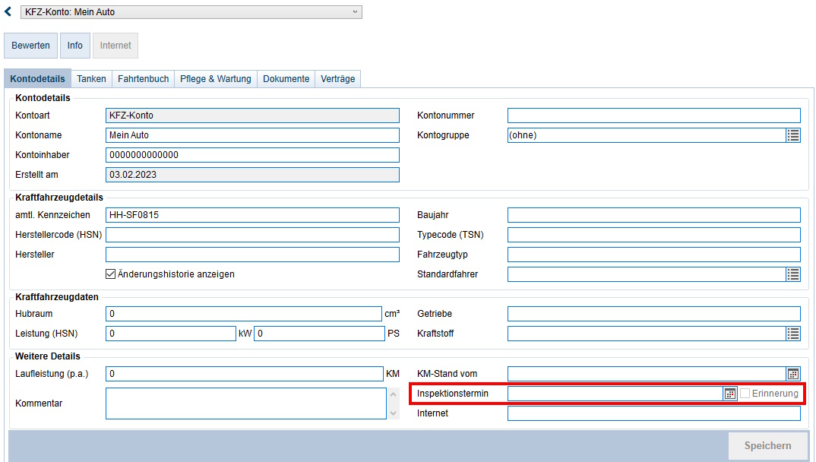Open the Inspektionstermin calendar icon
The height and width of the screenshot is (462, 816).
(730, 394)
